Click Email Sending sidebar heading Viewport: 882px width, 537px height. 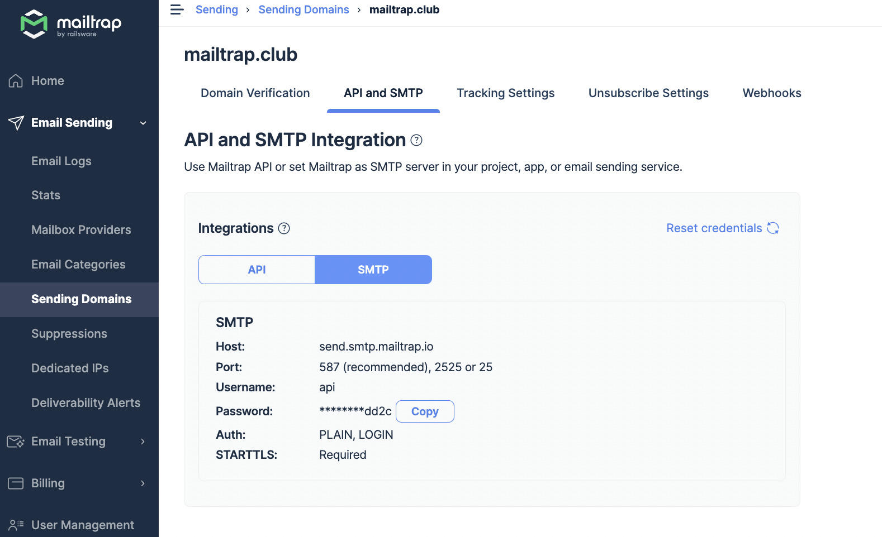point(72,123)
